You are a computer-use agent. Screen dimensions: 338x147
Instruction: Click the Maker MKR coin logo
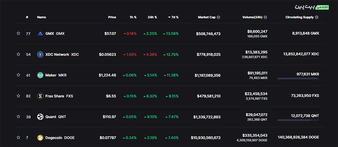[40, 75]
